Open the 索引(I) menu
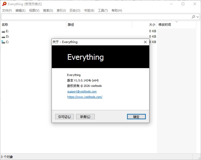Image resolution: width=201 pixels, height=160 pixels. (x=61, y=11)
